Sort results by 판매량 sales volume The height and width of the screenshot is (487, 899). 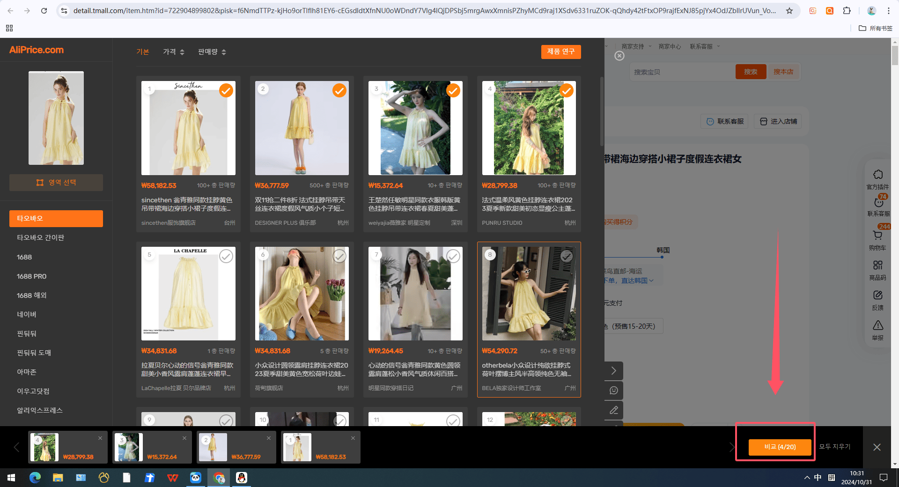click(x=212, y=52)
